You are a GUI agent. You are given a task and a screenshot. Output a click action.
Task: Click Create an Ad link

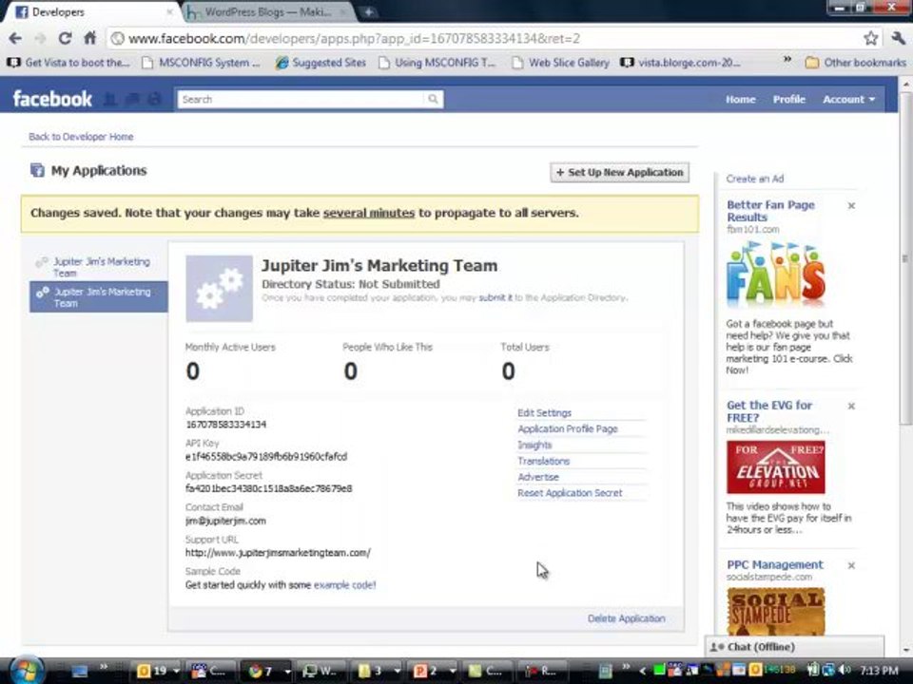point(754,179)
